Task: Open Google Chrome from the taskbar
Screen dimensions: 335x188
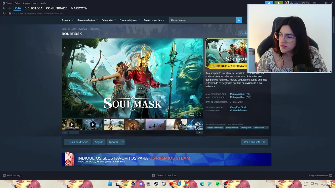Action: tap(187, 184)
